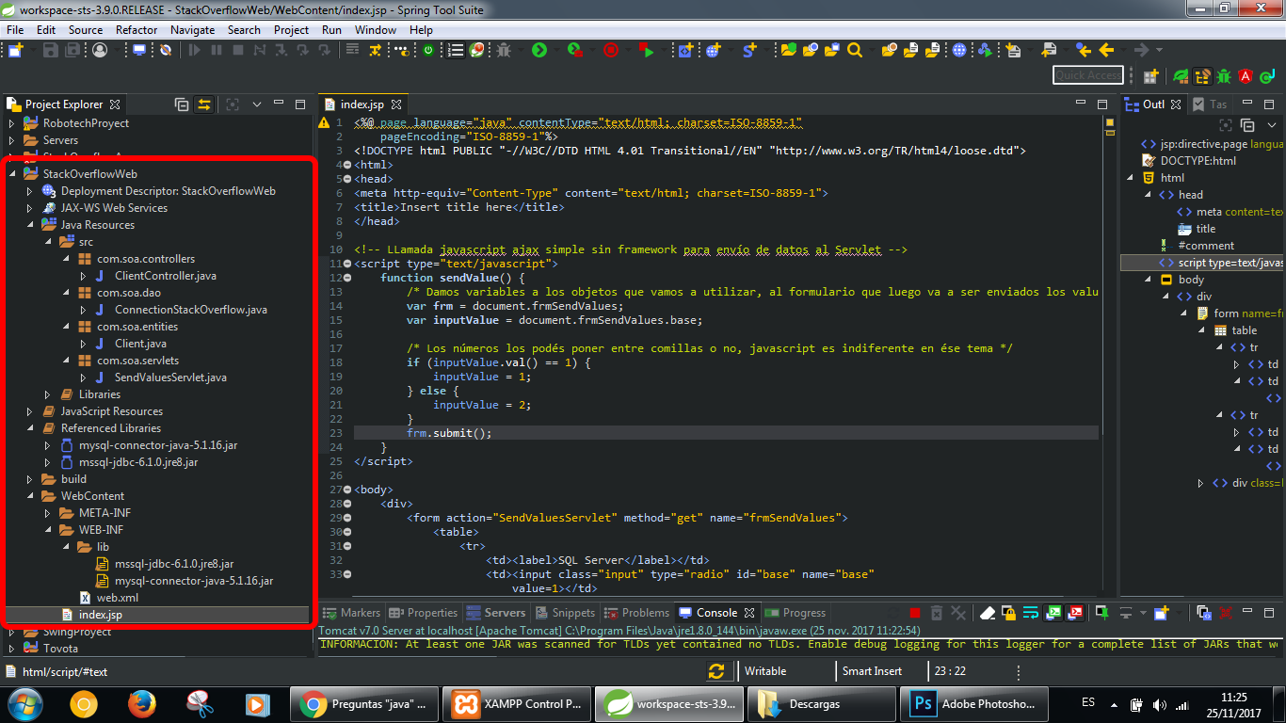Switch to Spring perspective leaf icon
1286x723 pixels.
tap(1181, 76)
